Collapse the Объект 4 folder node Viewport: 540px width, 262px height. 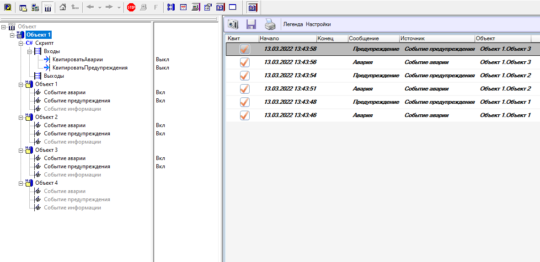(21, 183)
